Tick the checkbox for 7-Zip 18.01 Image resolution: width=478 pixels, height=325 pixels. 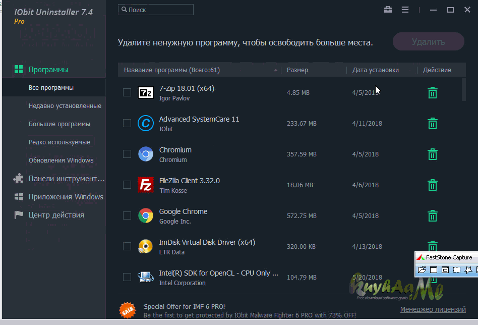tap(127, 92)
